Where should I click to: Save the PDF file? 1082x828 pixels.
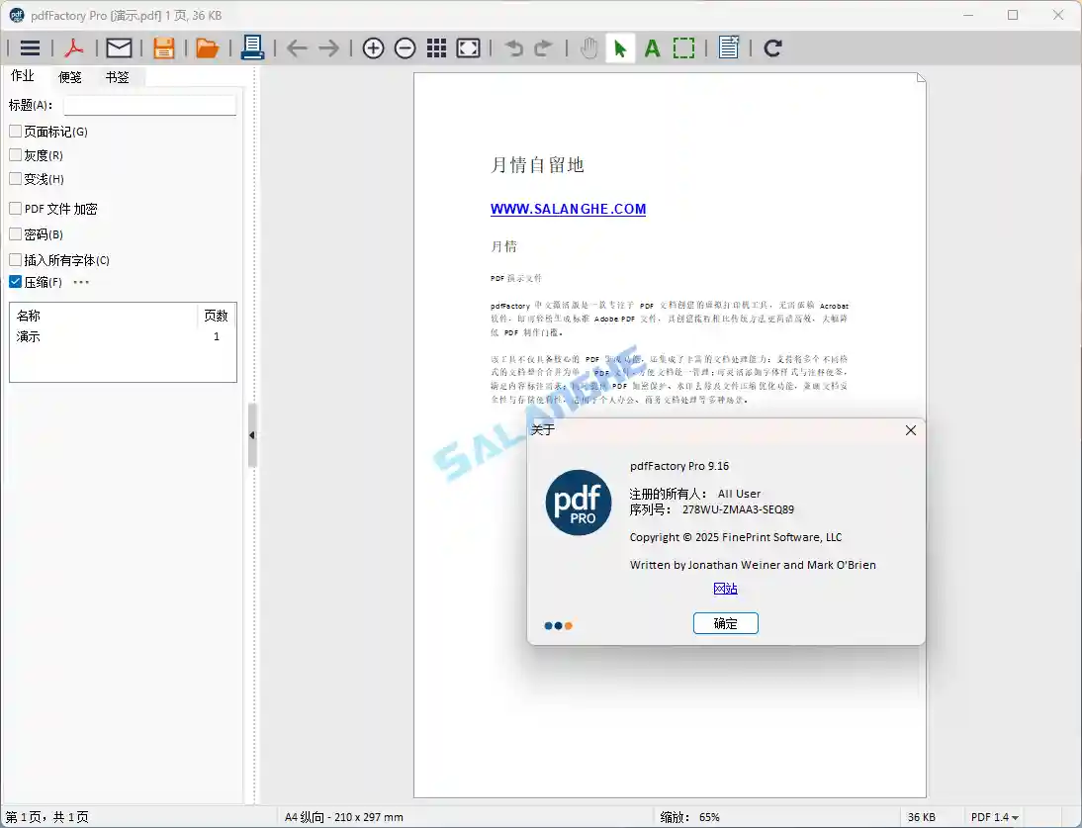[163, 46]
